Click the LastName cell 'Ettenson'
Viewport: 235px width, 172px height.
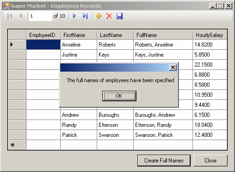(115, 125)
